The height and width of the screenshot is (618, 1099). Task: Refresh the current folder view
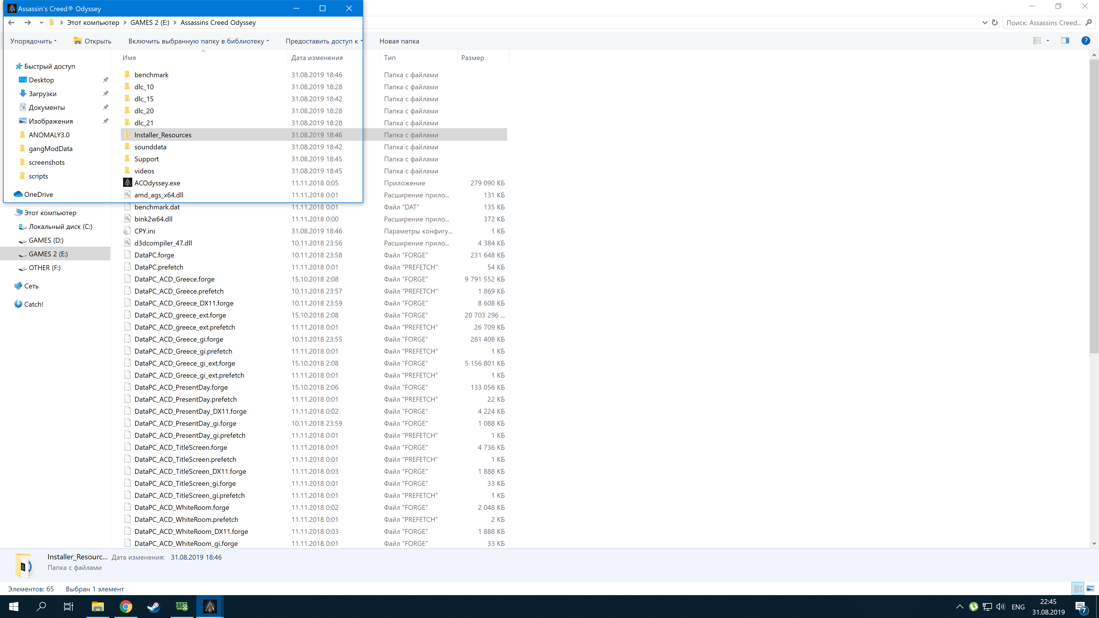pyautogui.click(x=995, y=23)
